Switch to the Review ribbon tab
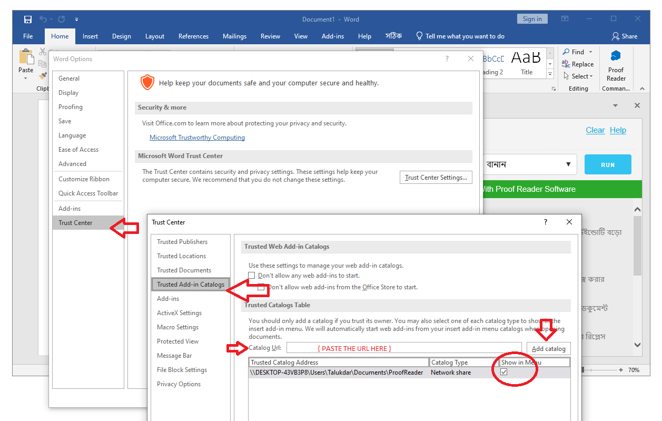This screenshot has height=421, width=662. (270, 36)
